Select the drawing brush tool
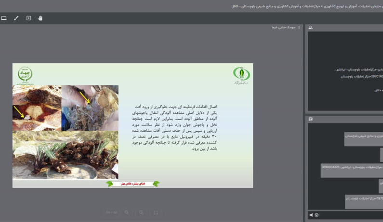This screenshot has height=222, width=383. (16, 18)
